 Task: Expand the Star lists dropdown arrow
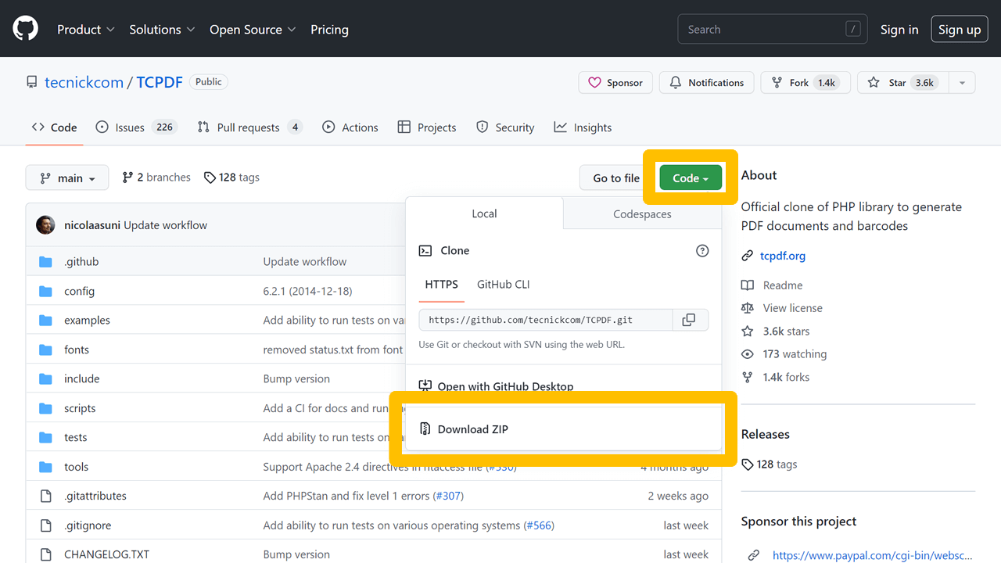962,83
